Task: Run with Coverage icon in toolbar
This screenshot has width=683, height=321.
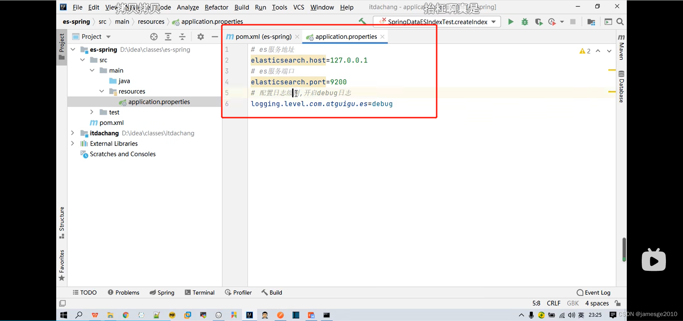Action: click(x=539, y=22)
